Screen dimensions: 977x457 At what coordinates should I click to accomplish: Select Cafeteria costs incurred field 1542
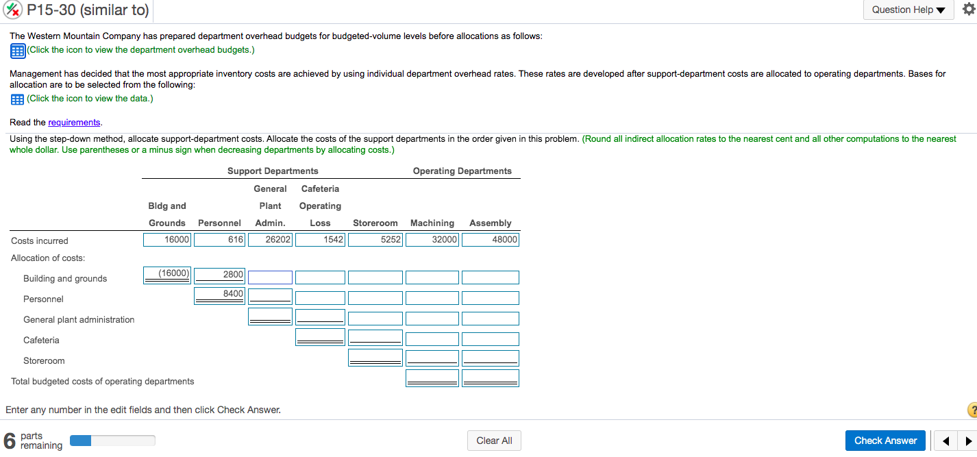tap(320, 240)
